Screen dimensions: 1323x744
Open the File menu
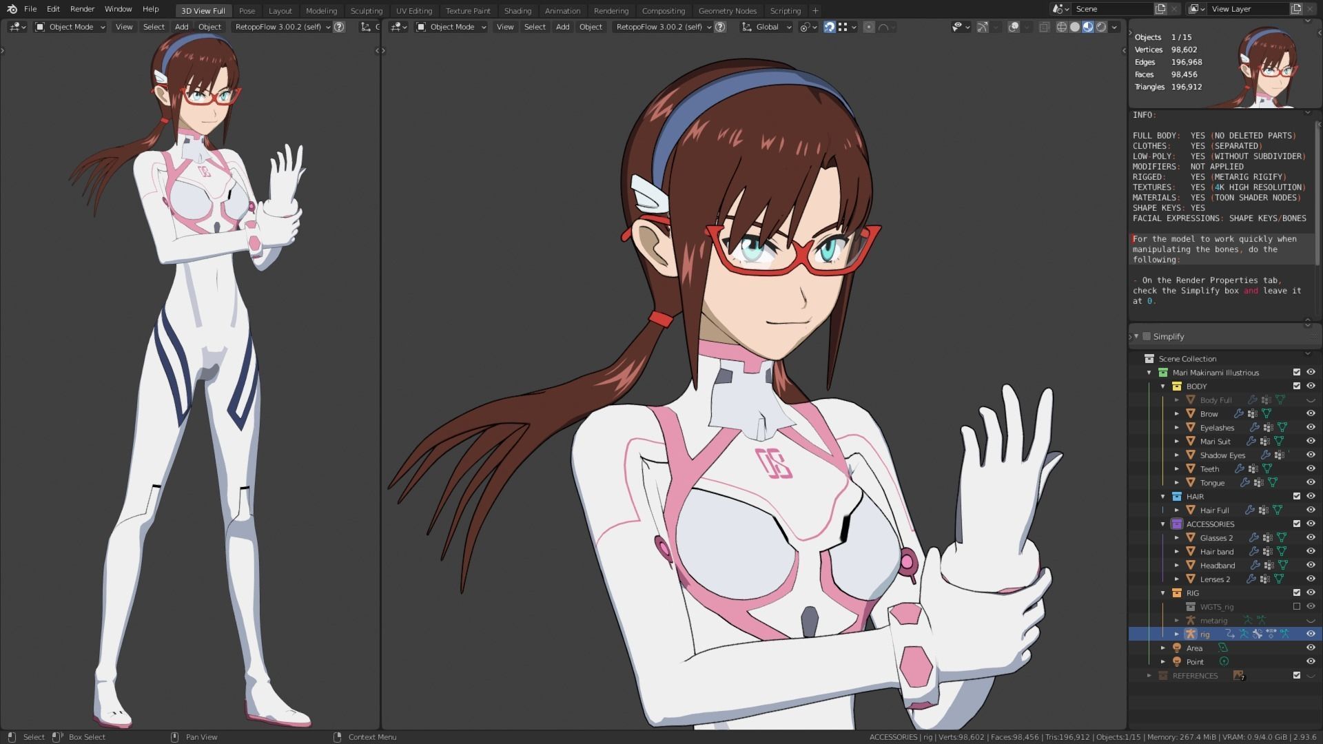click(30, 9)
